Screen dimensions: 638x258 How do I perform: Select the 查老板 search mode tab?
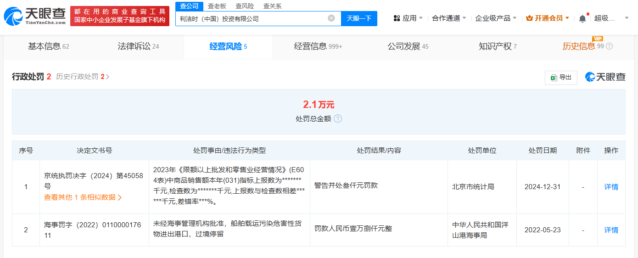click(x=217, y=6)
